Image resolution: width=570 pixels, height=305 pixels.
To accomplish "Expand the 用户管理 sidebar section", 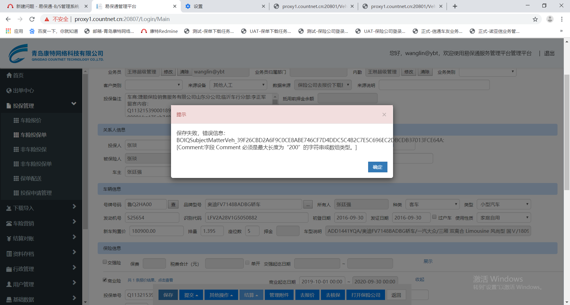I will (41, 284).
